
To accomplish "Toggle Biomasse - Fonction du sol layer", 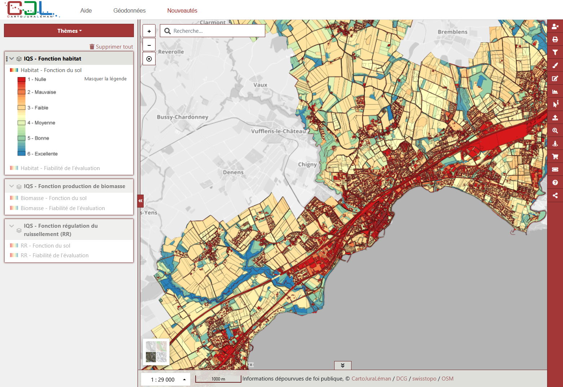I will pos(53,198).
